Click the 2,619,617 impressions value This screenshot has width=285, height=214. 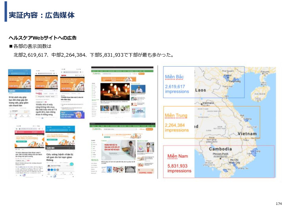coord(177,89)
